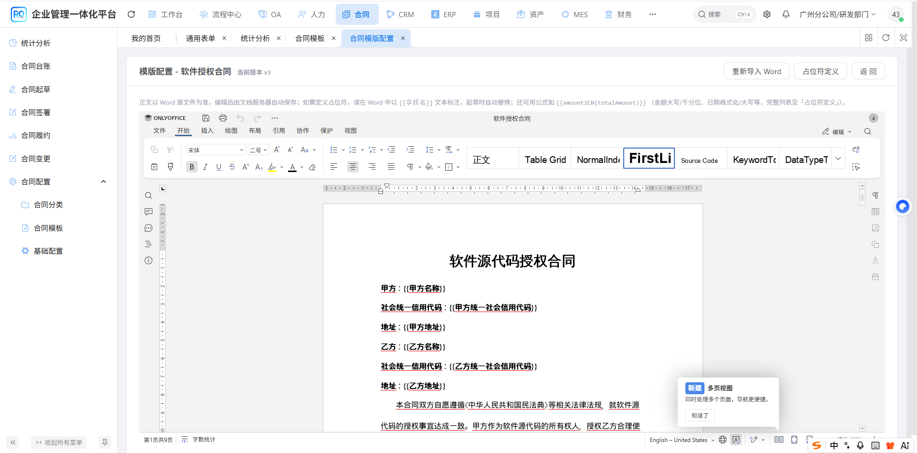Viewport: 917px width, 453px height.
Task: Open paragraph settings in the right sidebar
Action: point(875,195)
